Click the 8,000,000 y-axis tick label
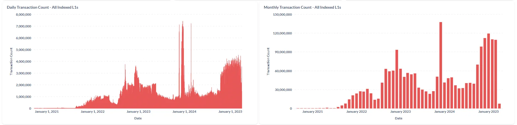Viewport: 517px width, 125px height. click(23, 15)
